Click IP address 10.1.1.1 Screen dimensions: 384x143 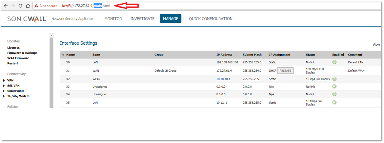pos(222,103)
